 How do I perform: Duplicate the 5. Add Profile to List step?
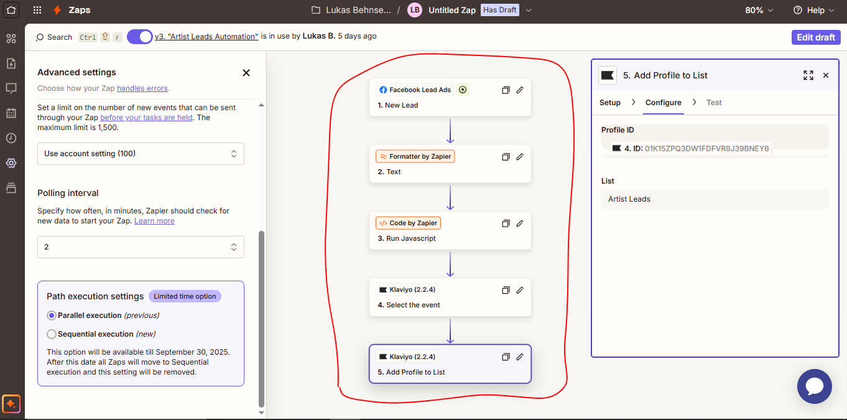(506, 357)
